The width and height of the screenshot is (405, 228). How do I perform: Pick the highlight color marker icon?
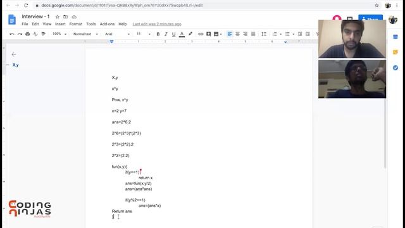(190, 34)
